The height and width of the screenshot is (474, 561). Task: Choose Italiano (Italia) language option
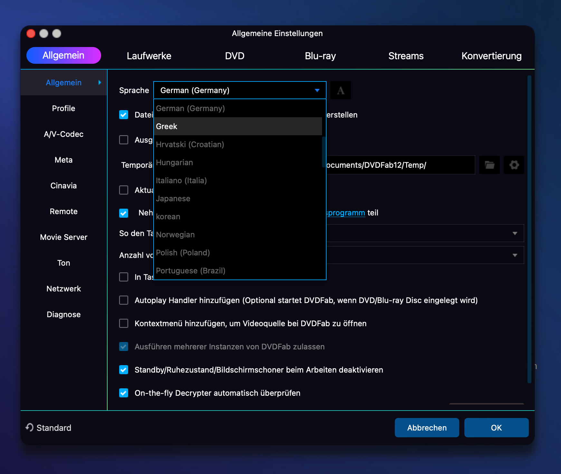238,180
